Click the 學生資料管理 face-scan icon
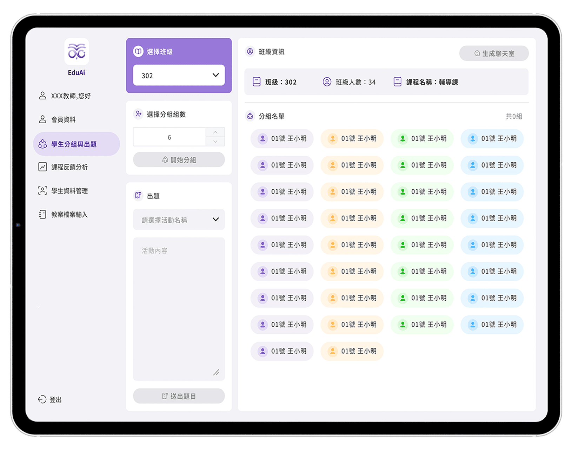This screenshot has height=451, width=572. [42, 191]
